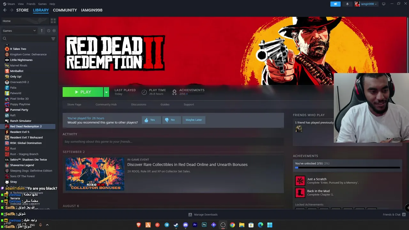The image size is (409, 230).
Task: Switch to the library grid view icon
Action: tap(53, 21)
